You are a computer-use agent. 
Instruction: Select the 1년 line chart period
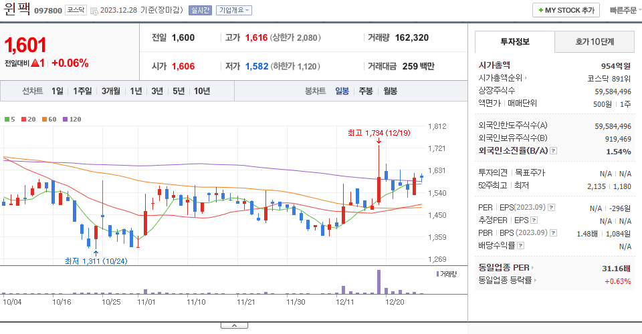136,91
